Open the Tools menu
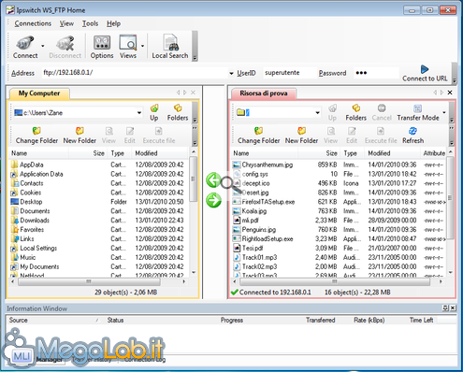The height and width of the screenshot is (372, 463). 90,23
